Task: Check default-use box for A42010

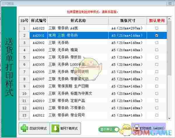Action: (x=157, y=101)
